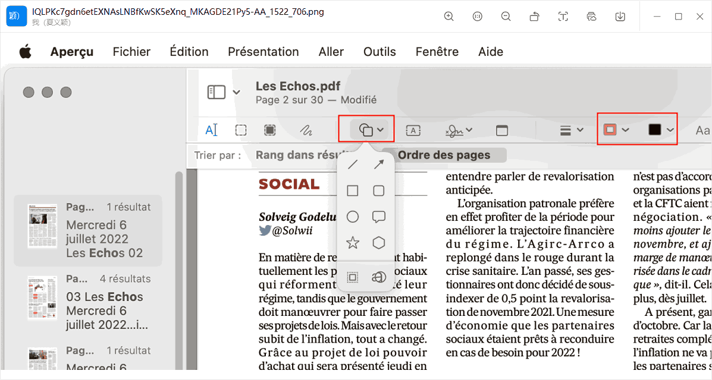Click the Les Echos.pdf document title
712x380 pixels.
pos(298,86)
